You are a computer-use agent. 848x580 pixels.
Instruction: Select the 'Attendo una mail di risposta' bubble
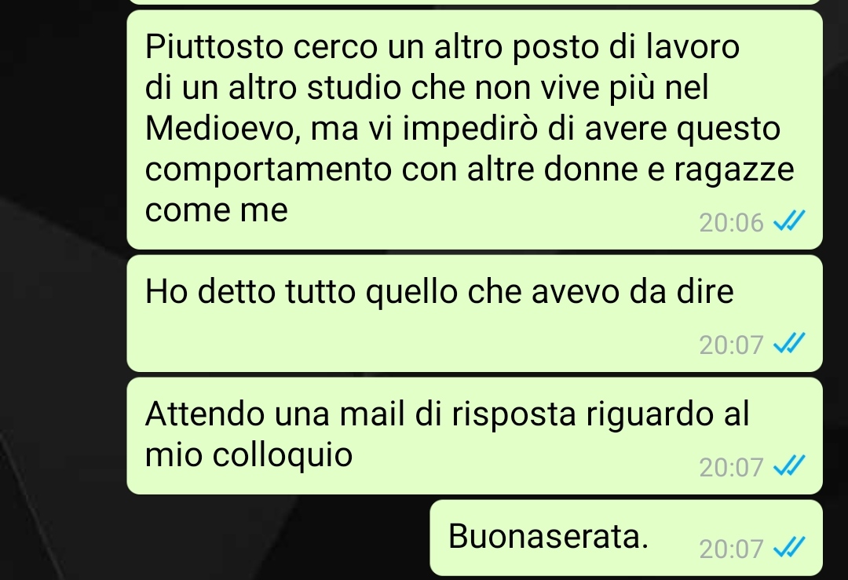click(474, 436)
